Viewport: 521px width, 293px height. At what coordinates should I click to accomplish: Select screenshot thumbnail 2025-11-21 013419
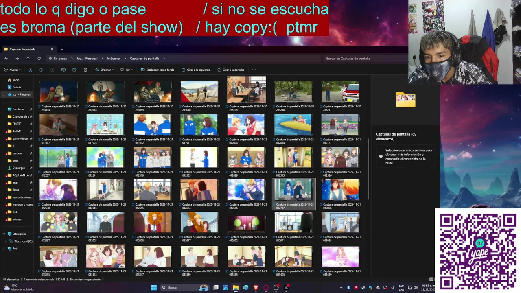[x=340, y=261]
